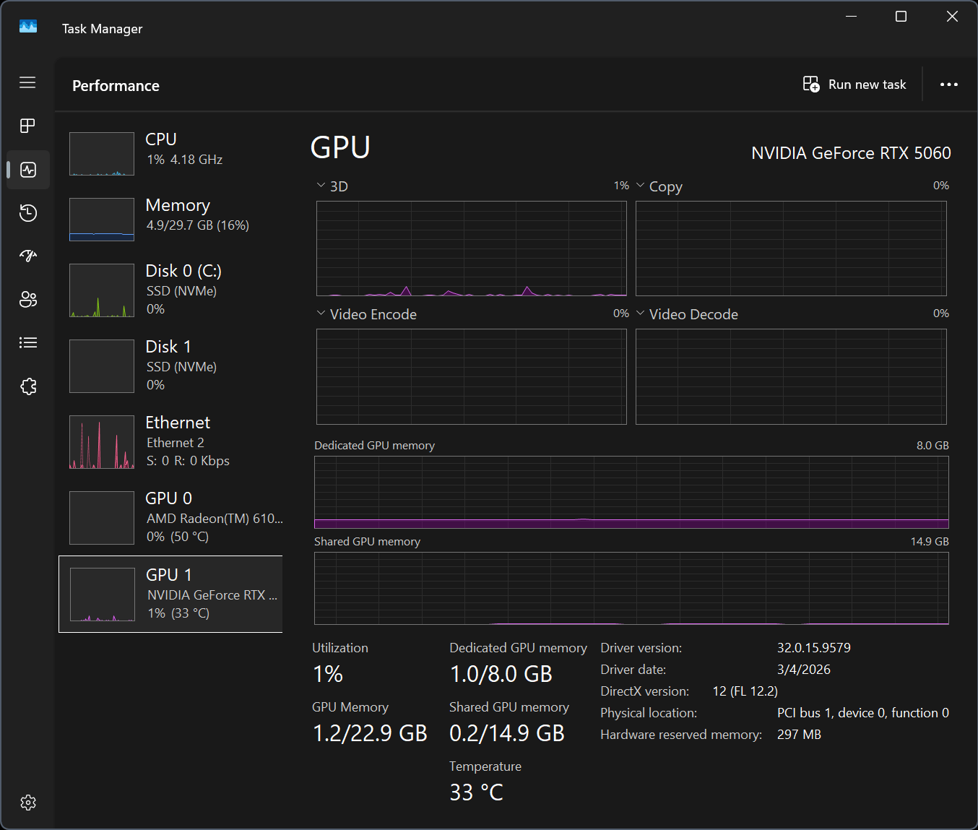The image size is (978, 830).
Task: Click the 1.2/22.9 GB GPU Memory value
Action: click(370, 733)
